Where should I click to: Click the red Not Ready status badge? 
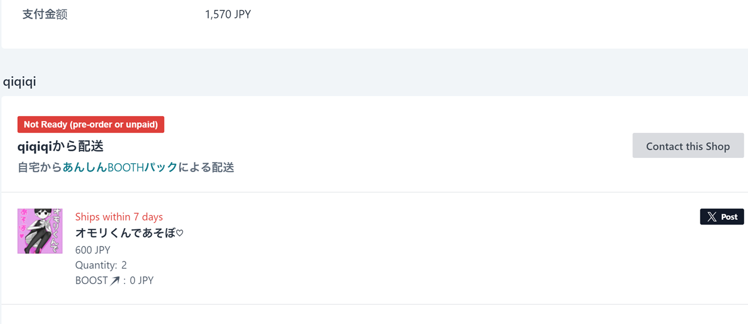91,124
